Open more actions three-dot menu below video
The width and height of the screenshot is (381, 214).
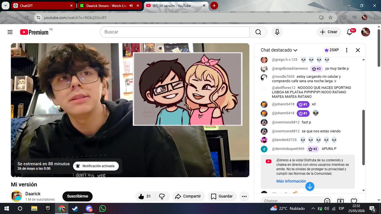[x=244, y=196]
